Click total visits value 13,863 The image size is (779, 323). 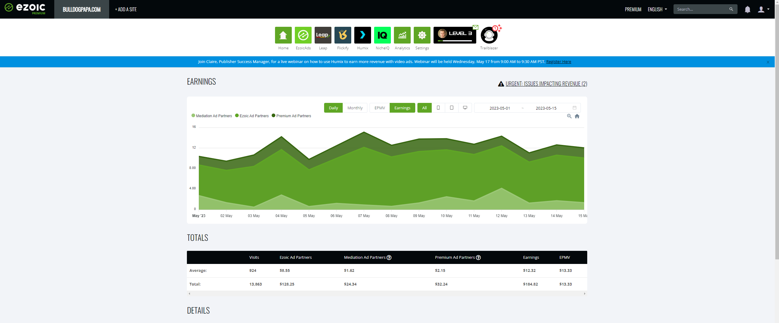click(255, 284)
